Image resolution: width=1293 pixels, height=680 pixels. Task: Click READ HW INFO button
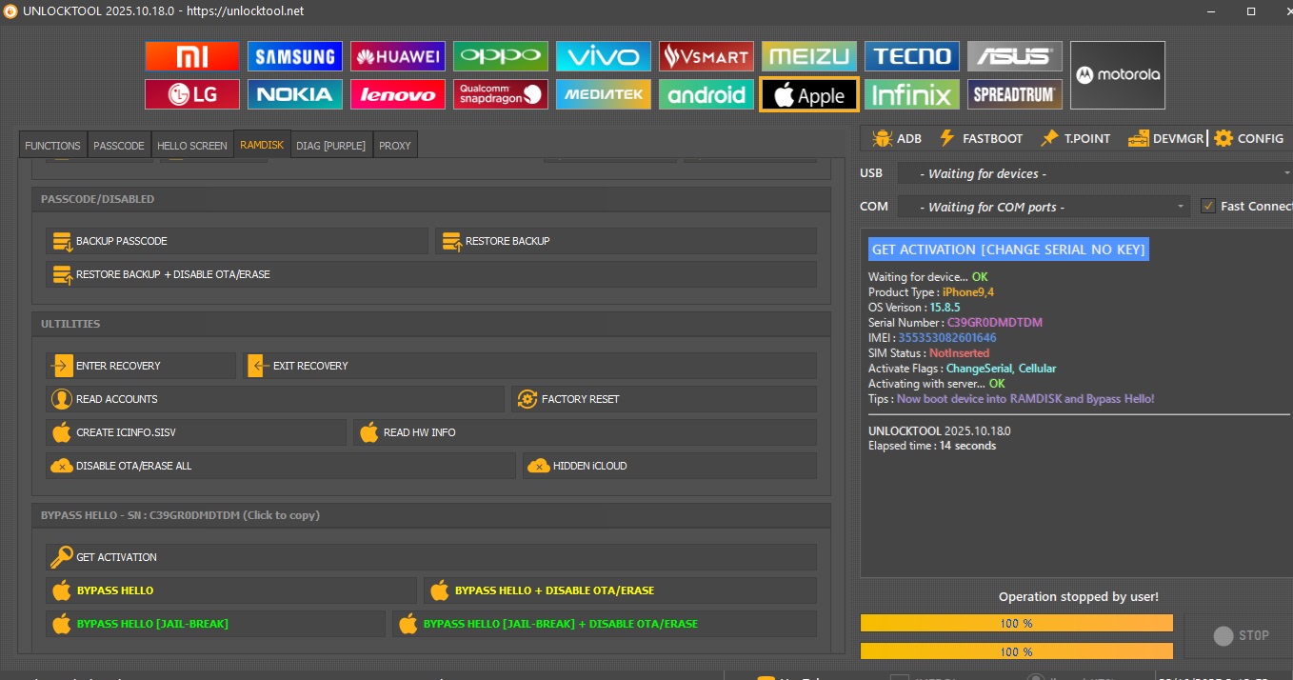[x=585, y=432]
